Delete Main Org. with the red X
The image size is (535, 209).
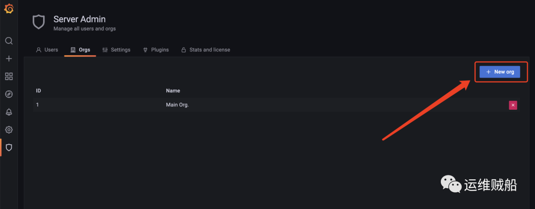coord(513,105)
